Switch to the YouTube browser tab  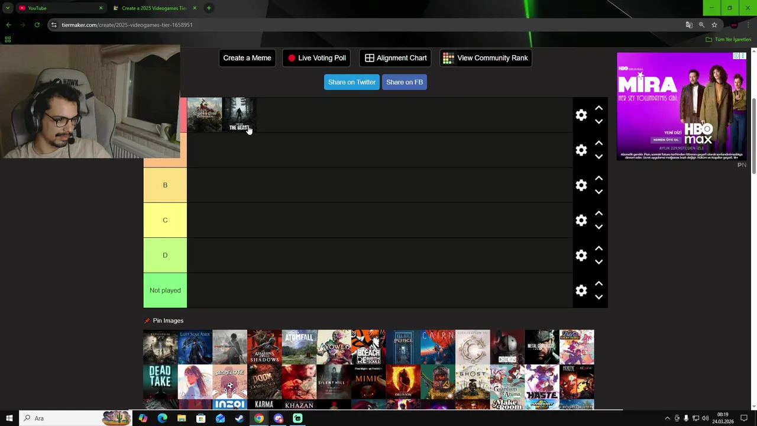[59, 8]
